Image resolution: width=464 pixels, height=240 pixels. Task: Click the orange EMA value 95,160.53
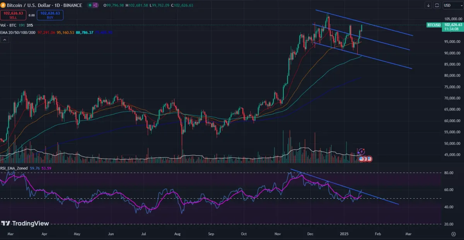point(66,32)
